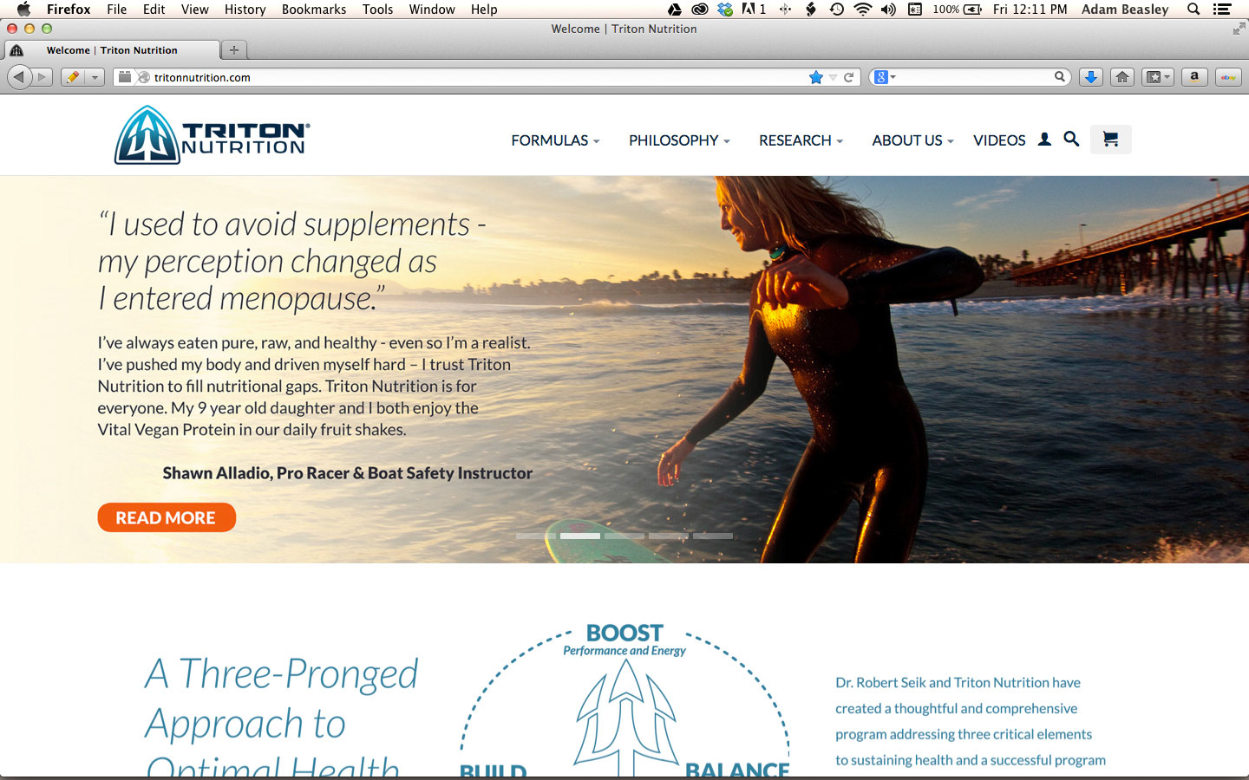Screen dimensions: 1249x780
Task: Click the BOOST Performance and Energy heading
Action: coord(624,640)
